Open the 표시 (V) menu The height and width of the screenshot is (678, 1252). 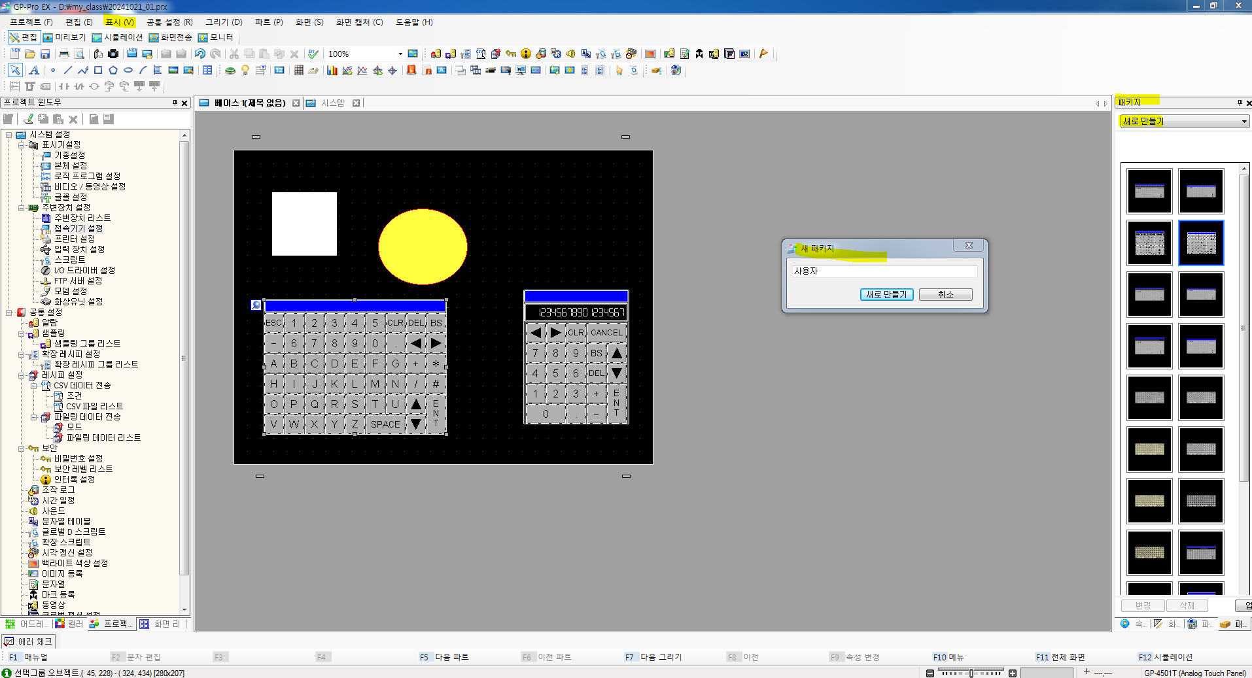click(120, 22)
